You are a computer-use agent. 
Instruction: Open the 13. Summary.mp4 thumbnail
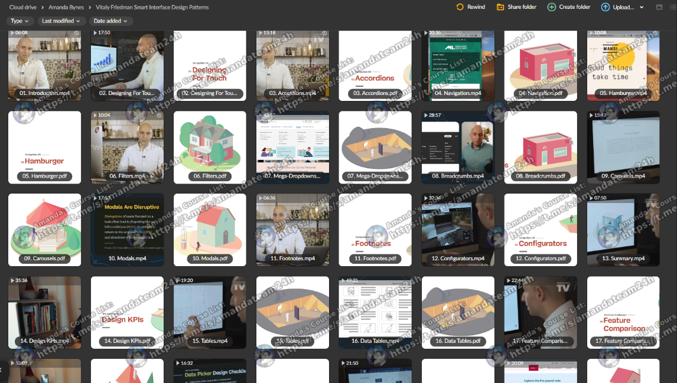coord(623,230)
